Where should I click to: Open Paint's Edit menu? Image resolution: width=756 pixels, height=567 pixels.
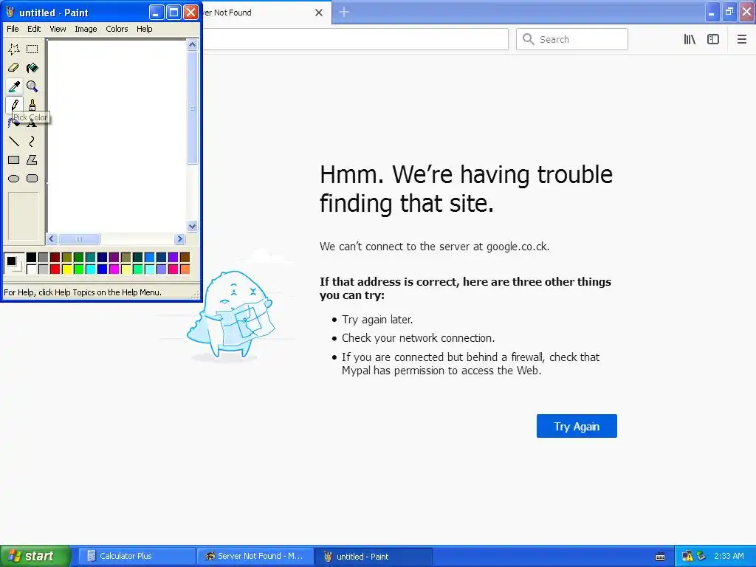(34, 29)
